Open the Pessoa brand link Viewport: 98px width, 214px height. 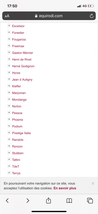pyautogui.click(x=17, y=113)
